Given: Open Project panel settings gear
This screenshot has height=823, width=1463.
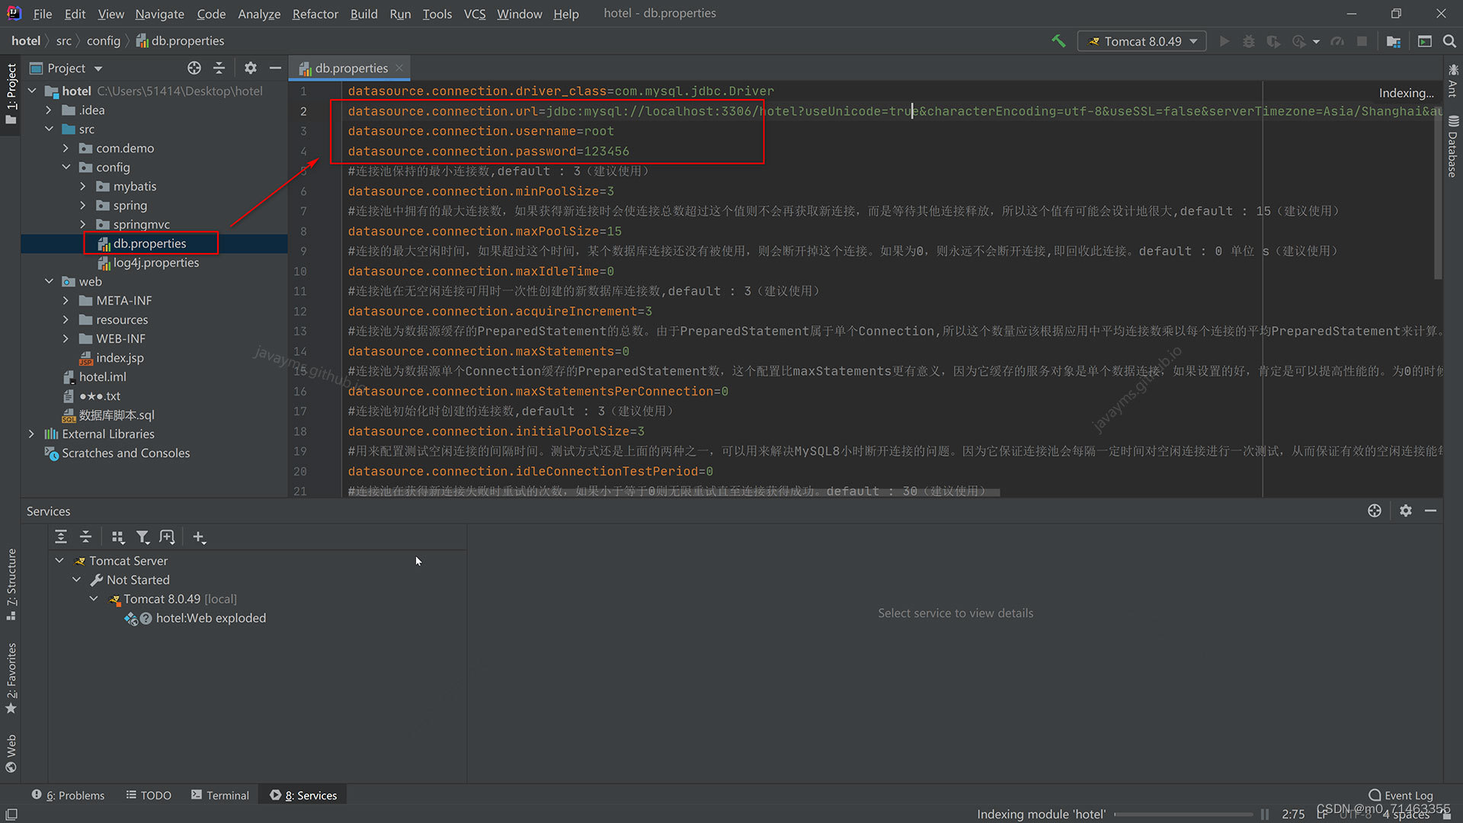Looking at the screenshot, I should coord(250,68).
